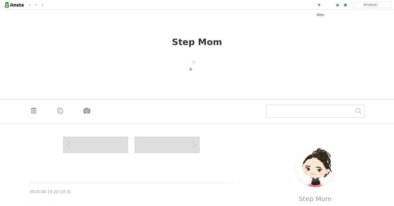Viewport: 394px width, 206px height.
Task: Open the green crown ranking icon
Action: click(x=338, y=5)
